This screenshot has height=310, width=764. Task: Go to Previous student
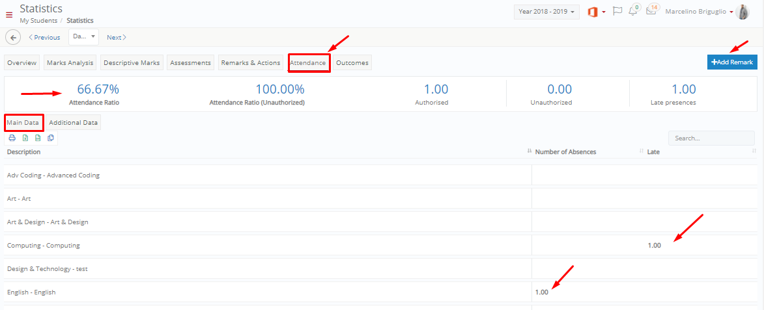[x=44, y=38]
